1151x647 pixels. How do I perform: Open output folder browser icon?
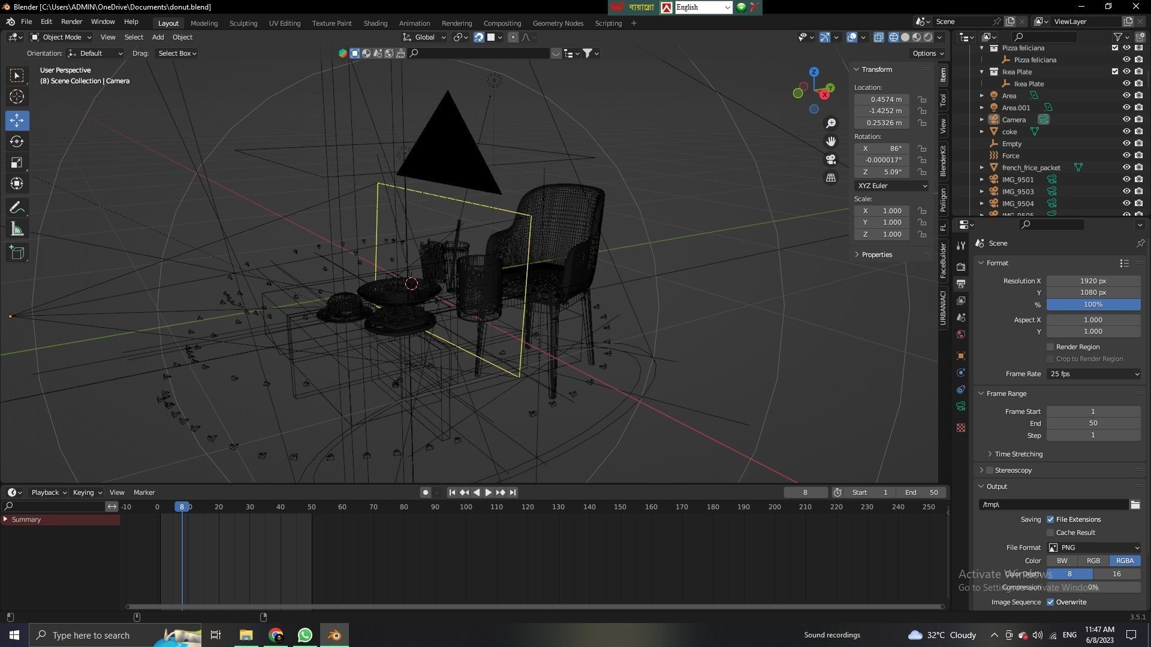[x=1135, y=505]
